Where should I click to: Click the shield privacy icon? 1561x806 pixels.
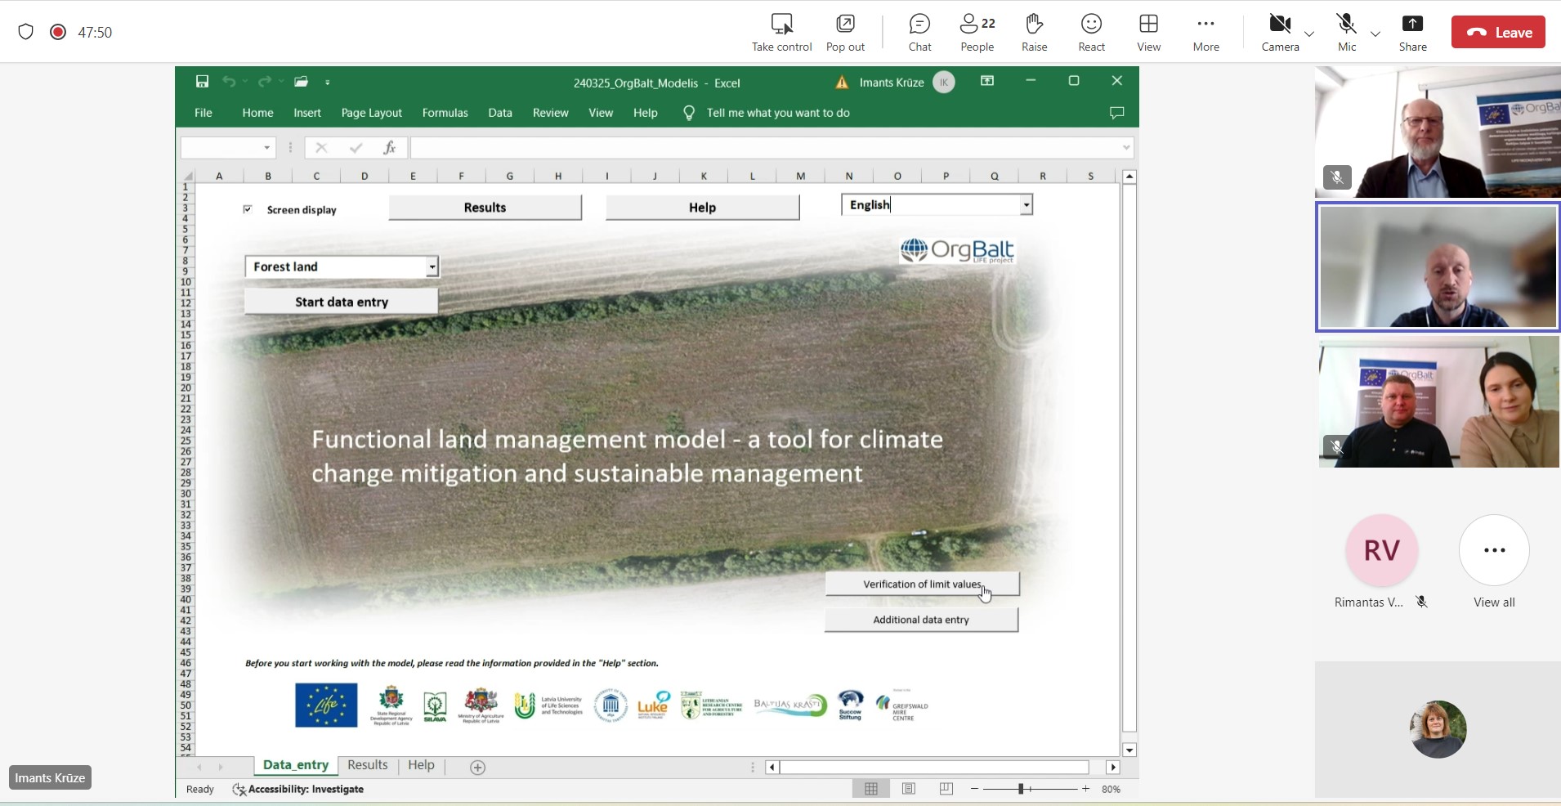point(25,32)
